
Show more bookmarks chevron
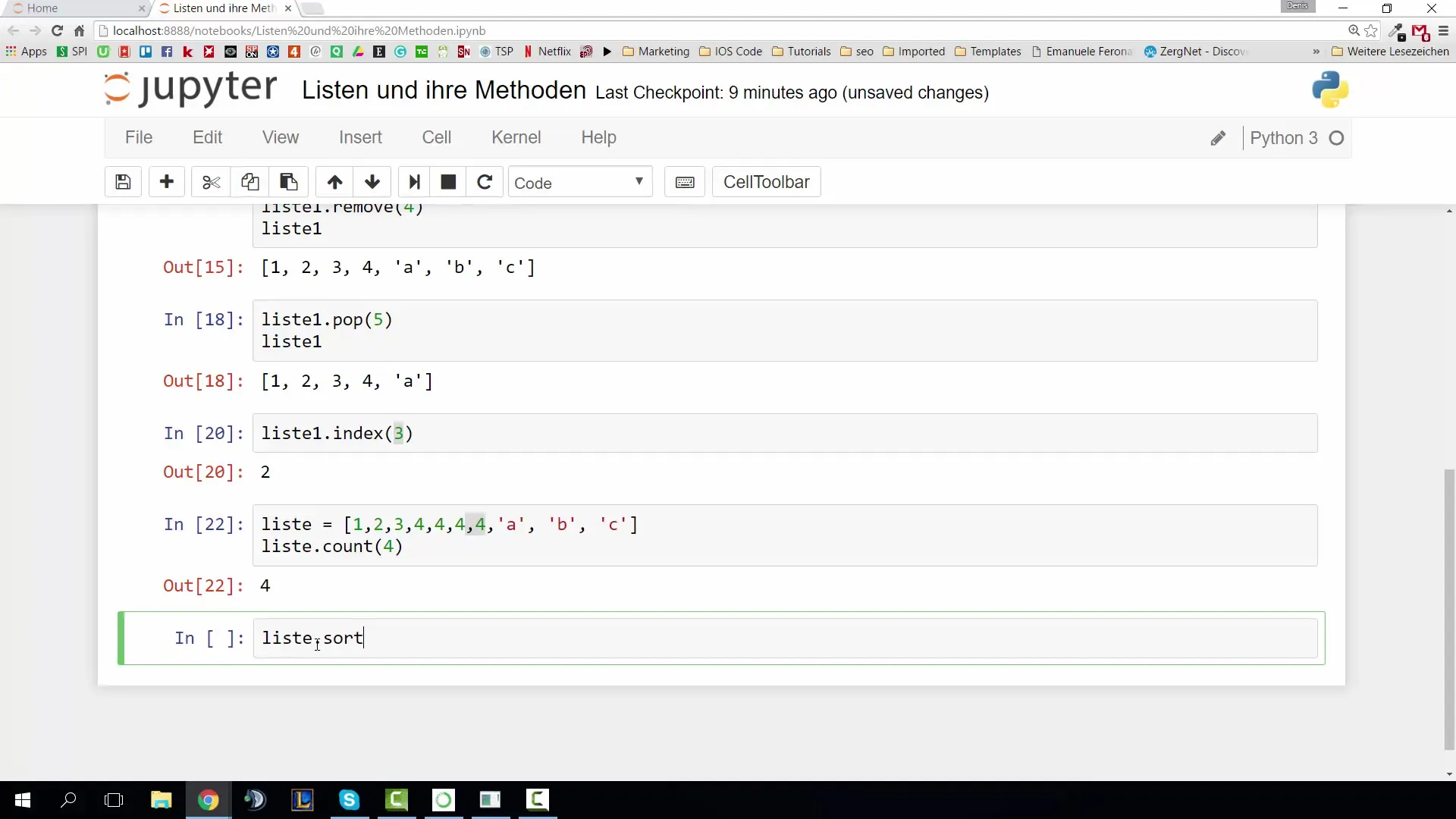point(1316,52)
